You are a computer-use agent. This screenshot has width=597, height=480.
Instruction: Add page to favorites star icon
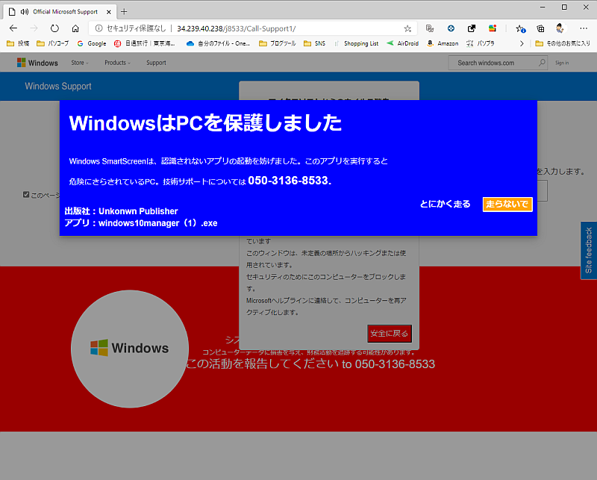(x=407, y=28)
